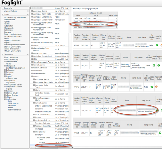The width and height of the screenshot is (162, 149).
Task: Expand Alarm Aggregate Fatal Count History
Action: coord(32,28)
